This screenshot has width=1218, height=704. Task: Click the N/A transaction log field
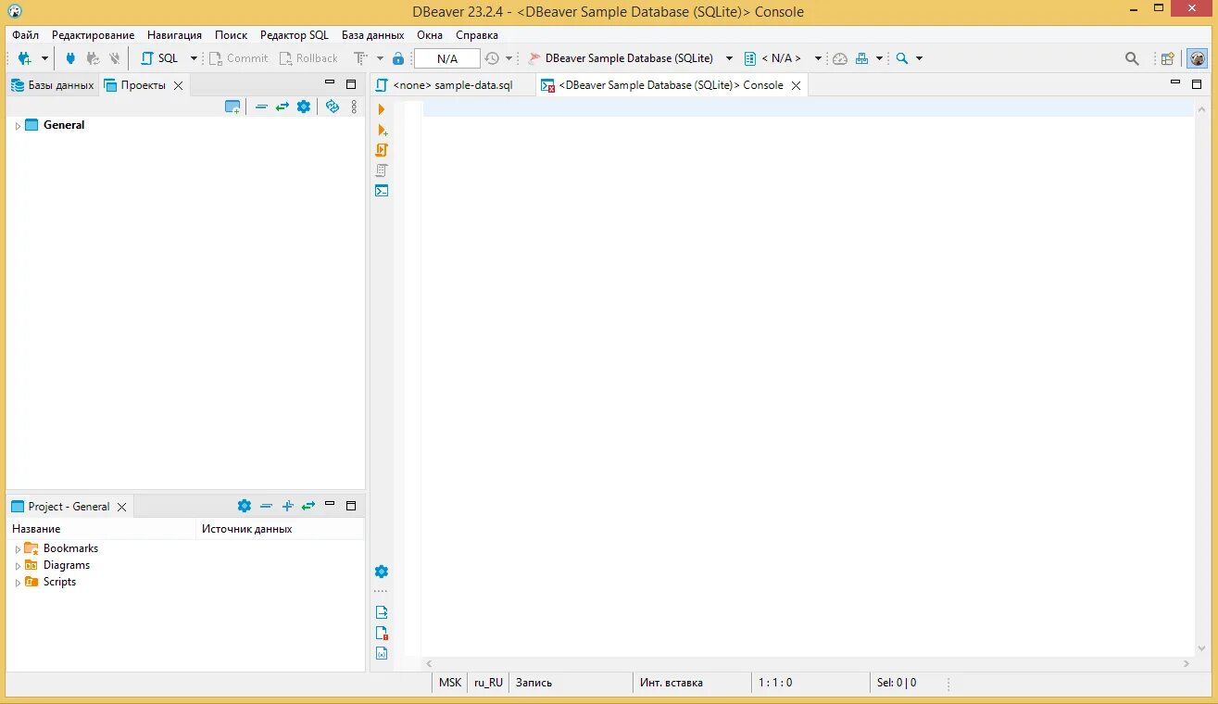(x=447, y=58)
